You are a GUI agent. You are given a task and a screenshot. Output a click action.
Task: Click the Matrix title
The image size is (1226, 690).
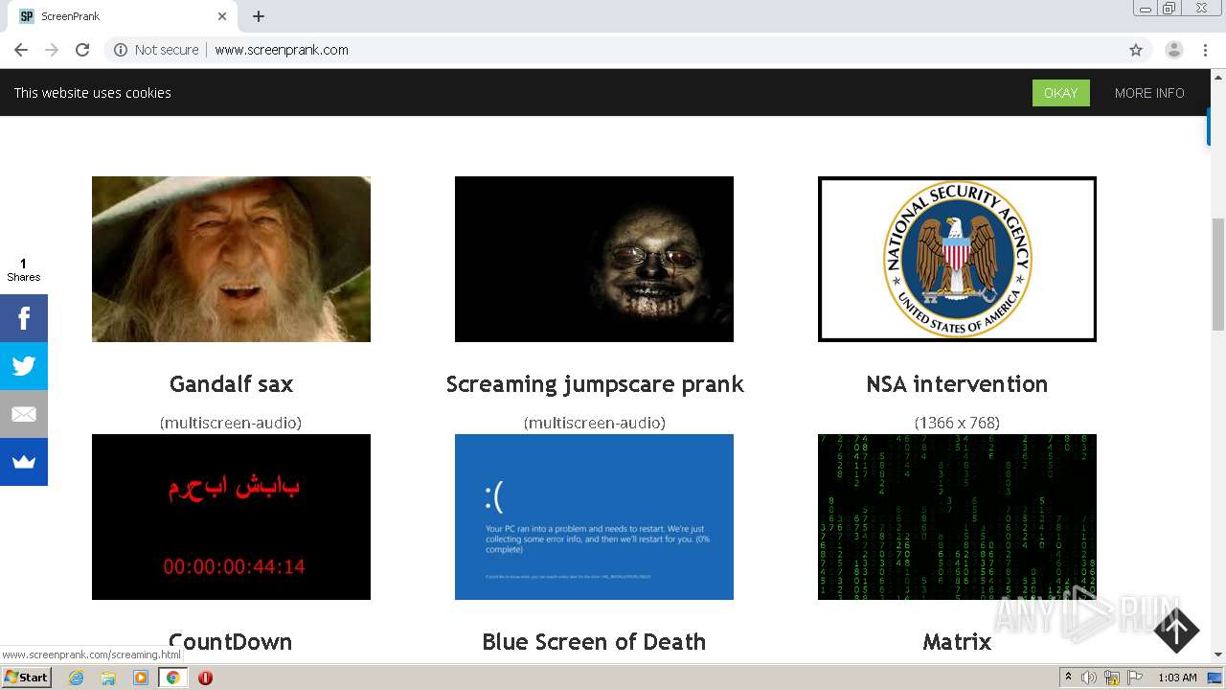[957, 642]
